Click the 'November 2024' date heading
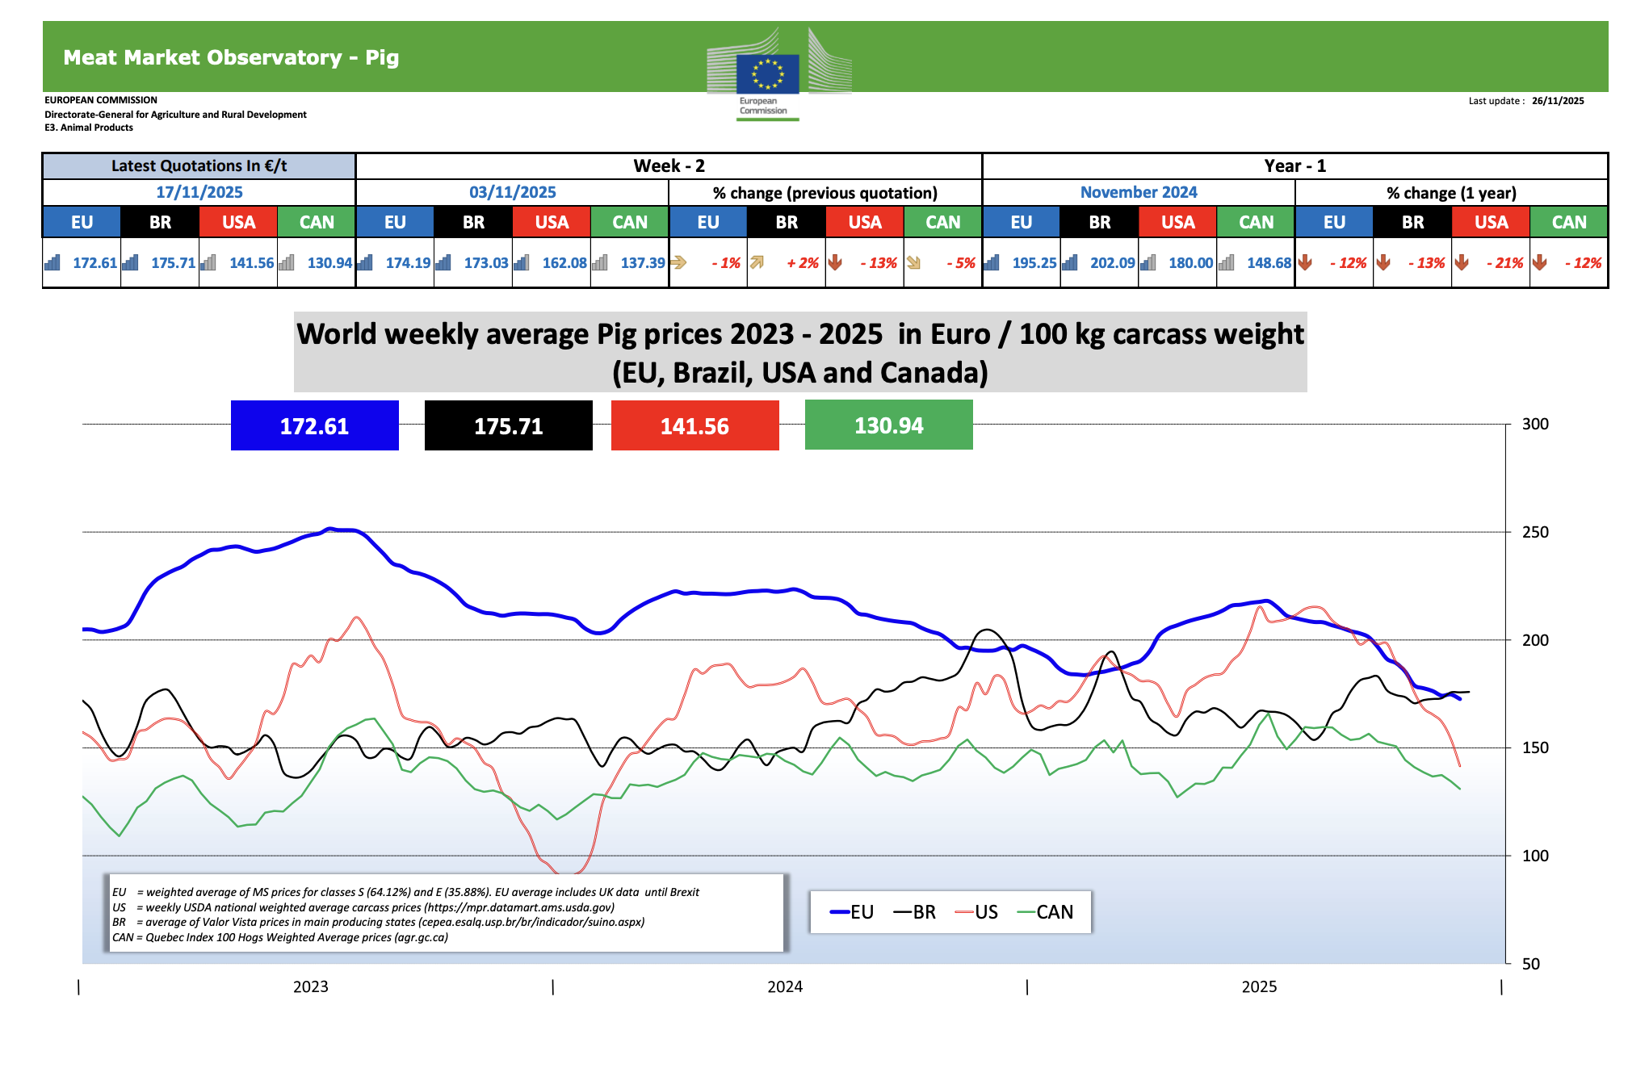Viewport: 1649px width, 1072px height. click(x=1138, y=192)
